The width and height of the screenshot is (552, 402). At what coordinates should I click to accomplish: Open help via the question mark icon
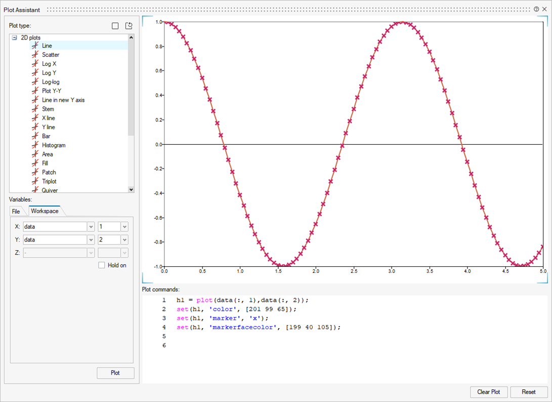tap(536, 9)
